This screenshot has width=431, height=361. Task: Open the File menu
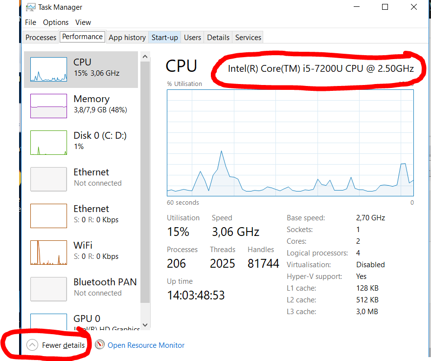30,22
